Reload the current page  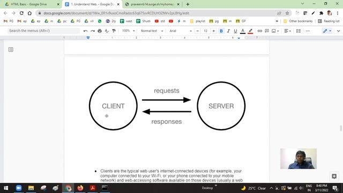(21, 13)
